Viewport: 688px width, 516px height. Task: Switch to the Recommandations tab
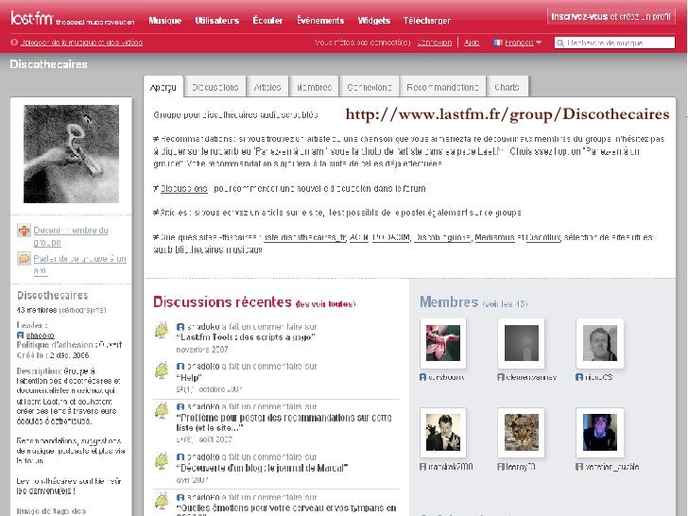[x=442, y=87]
